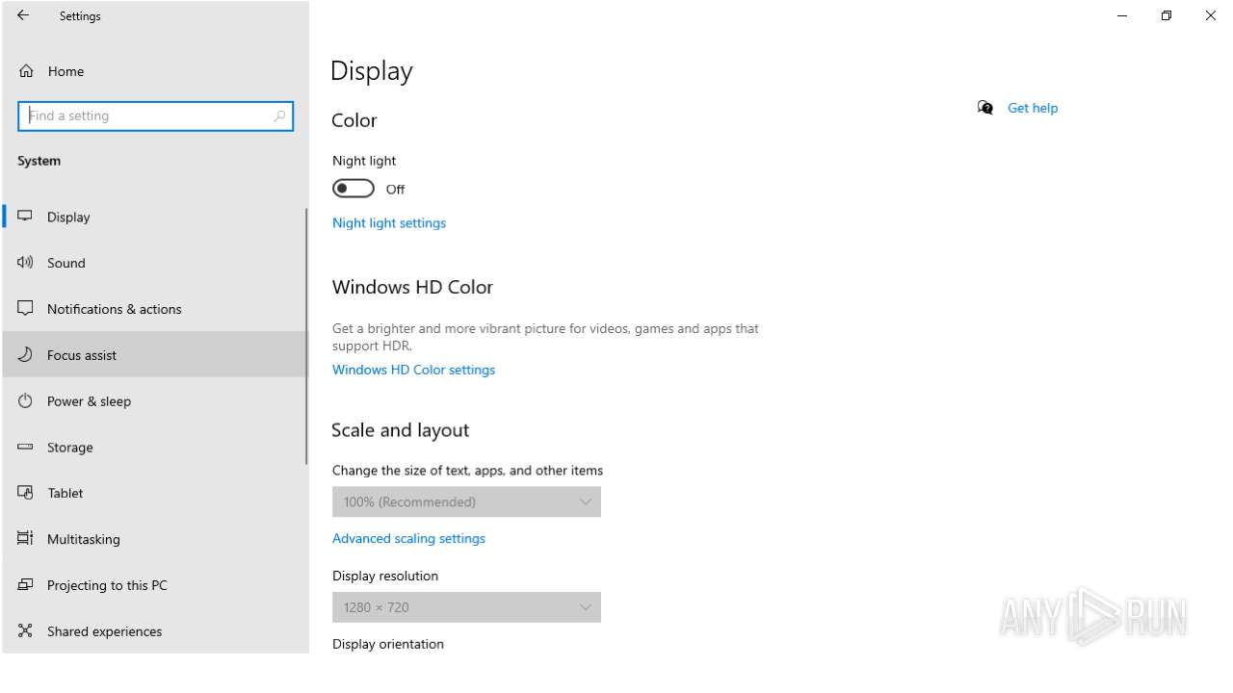The image size is (1233, 693).
Task: Open Advanced scaling settings link
Action: [408, 538]
